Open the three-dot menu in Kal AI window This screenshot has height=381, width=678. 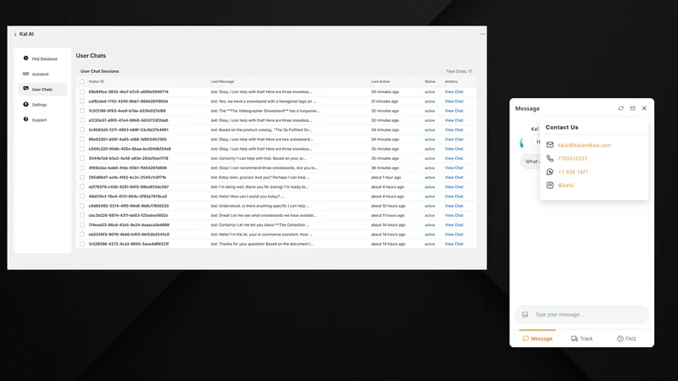(482, 34)
